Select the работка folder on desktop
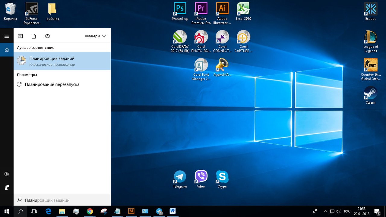The image size is (386, 217). click(53, 11)
